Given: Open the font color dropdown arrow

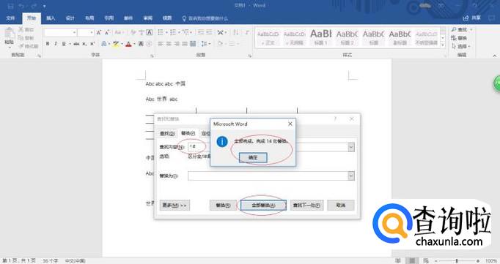Looking at the screenshot, I should tap(134, 44).
